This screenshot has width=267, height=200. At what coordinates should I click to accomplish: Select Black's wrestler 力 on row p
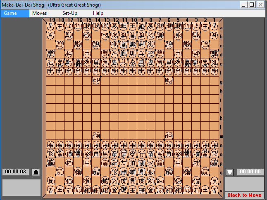point(124,163)
